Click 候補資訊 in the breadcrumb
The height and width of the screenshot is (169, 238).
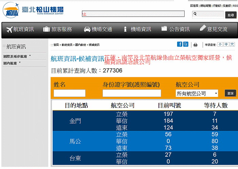(94, 45)
